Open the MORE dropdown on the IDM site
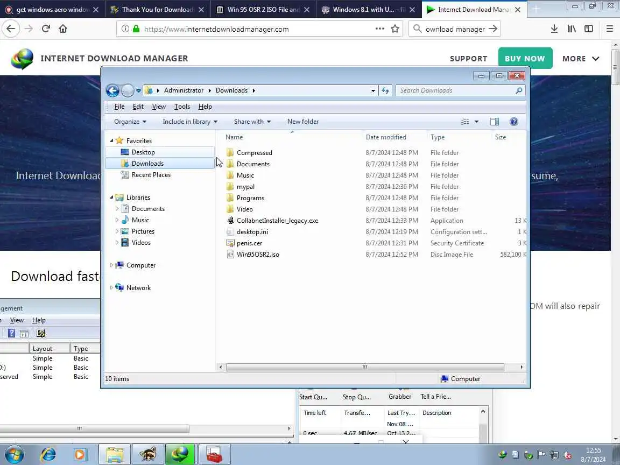Screen dimensions: 620x465 click(x=581, y=59)
